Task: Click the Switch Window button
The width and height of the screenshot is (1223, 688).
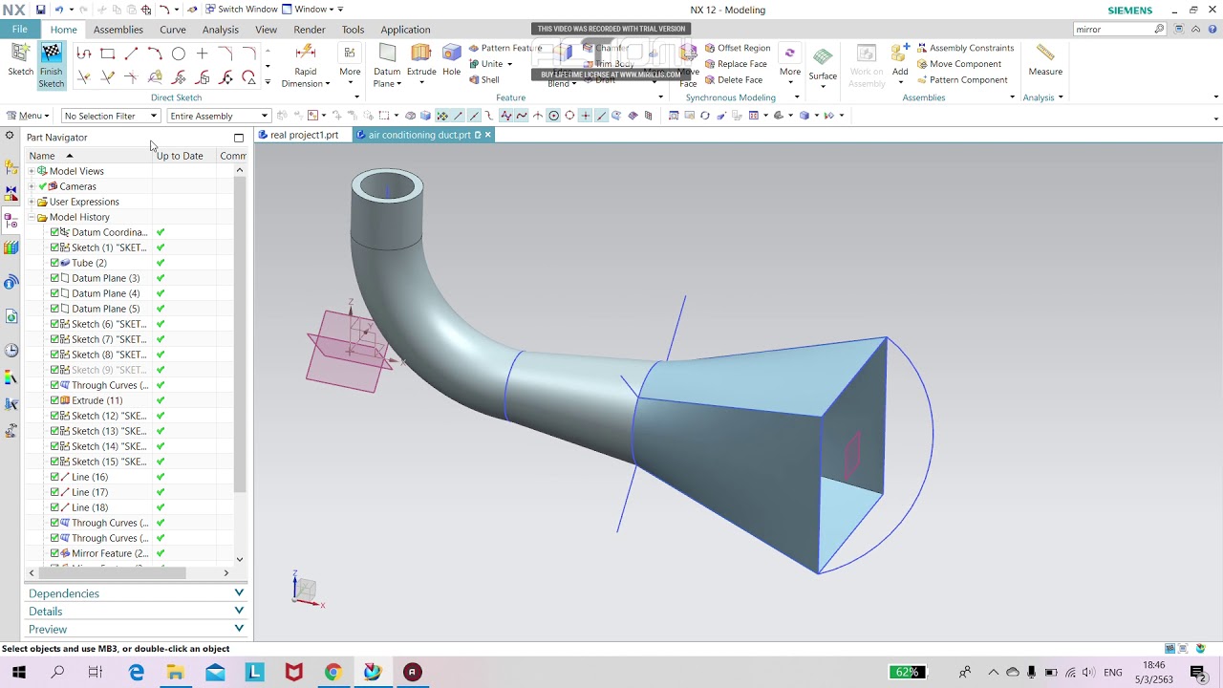Action: coord(242,10)
